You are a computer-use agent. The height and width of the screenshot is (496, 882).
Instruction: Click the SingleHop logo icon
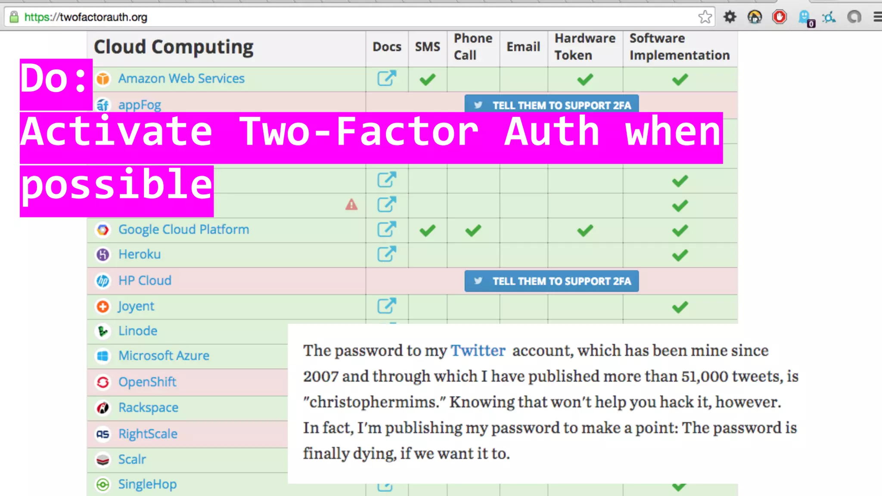click(x=103, y=485)
